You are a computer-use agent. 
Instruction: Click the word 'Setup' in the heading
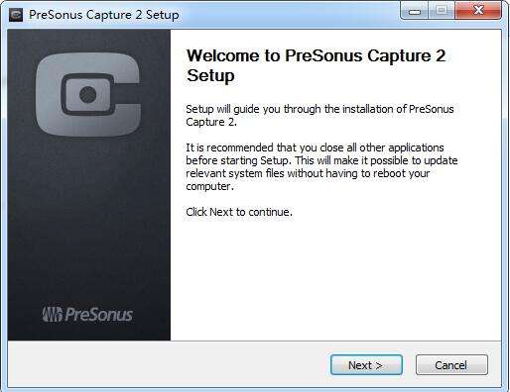tap(210, 75)
